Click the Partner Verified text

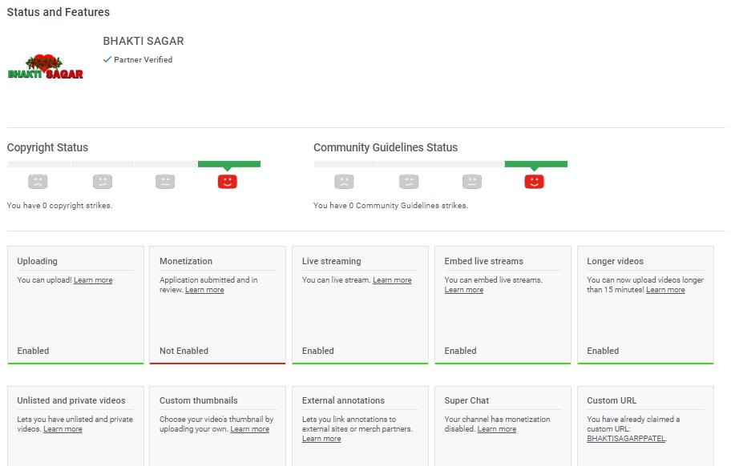click(x=143, y=59)
